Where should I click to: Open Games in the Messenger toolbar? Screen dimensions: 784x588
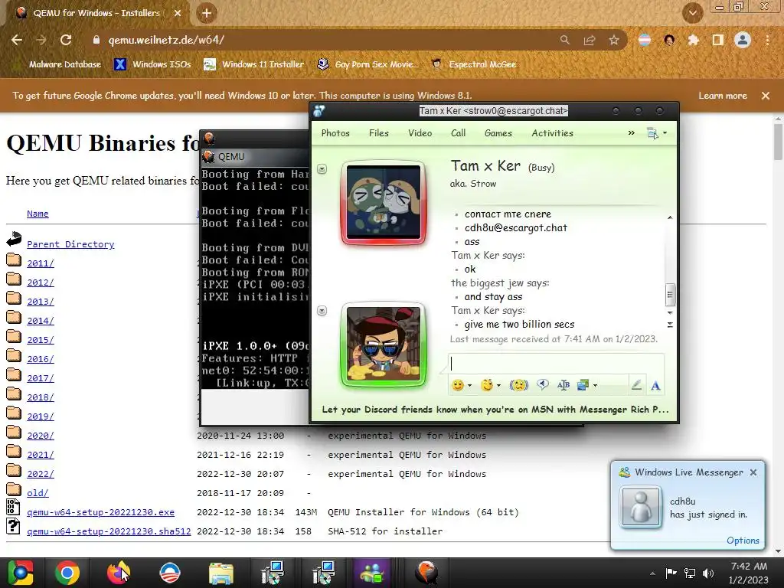[498, 133]
